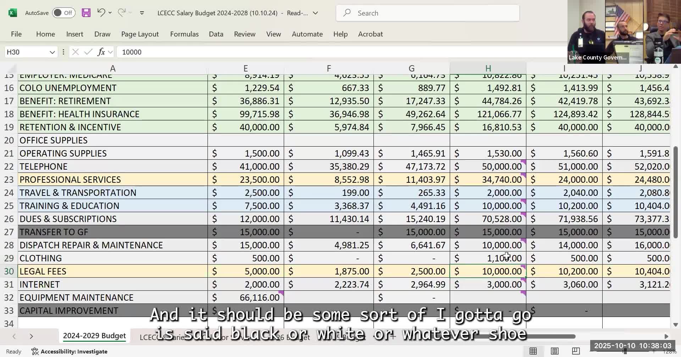Select cell with LEGAL FEES label
This screenshot has width=681, height=357.
(112, 271)
